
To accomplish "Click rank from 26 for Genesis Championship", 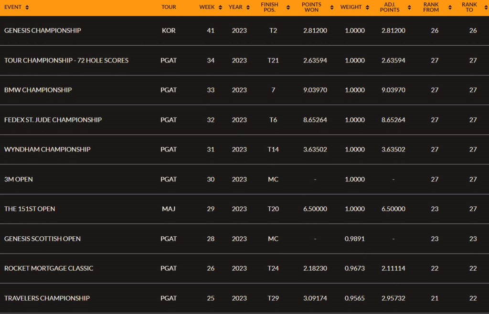I will (x=435, y=30).
